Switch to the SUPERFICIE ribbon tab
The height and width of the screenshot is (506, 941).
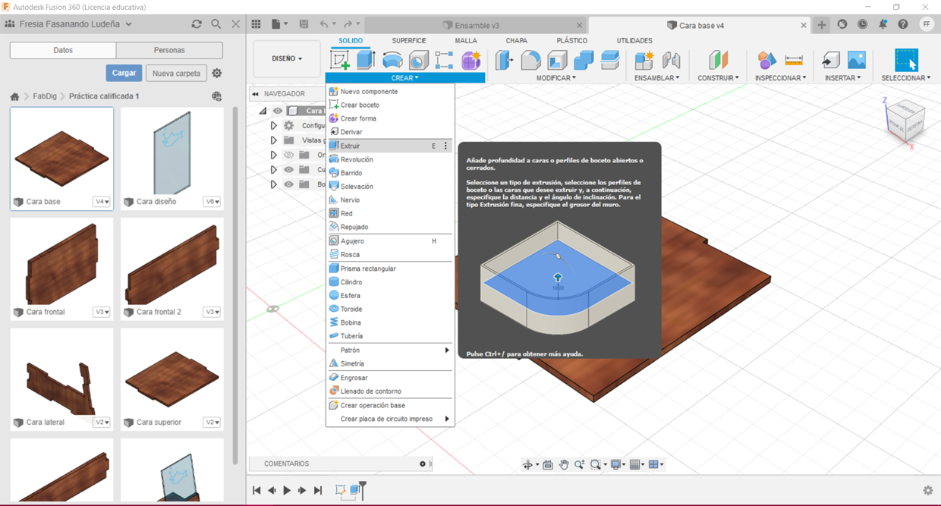click(408, 40)
